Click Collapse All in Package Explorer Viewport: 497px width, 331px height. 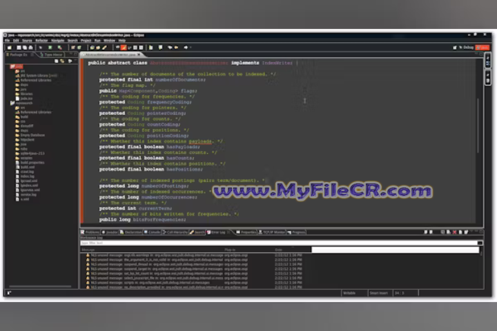pos(57,61)
